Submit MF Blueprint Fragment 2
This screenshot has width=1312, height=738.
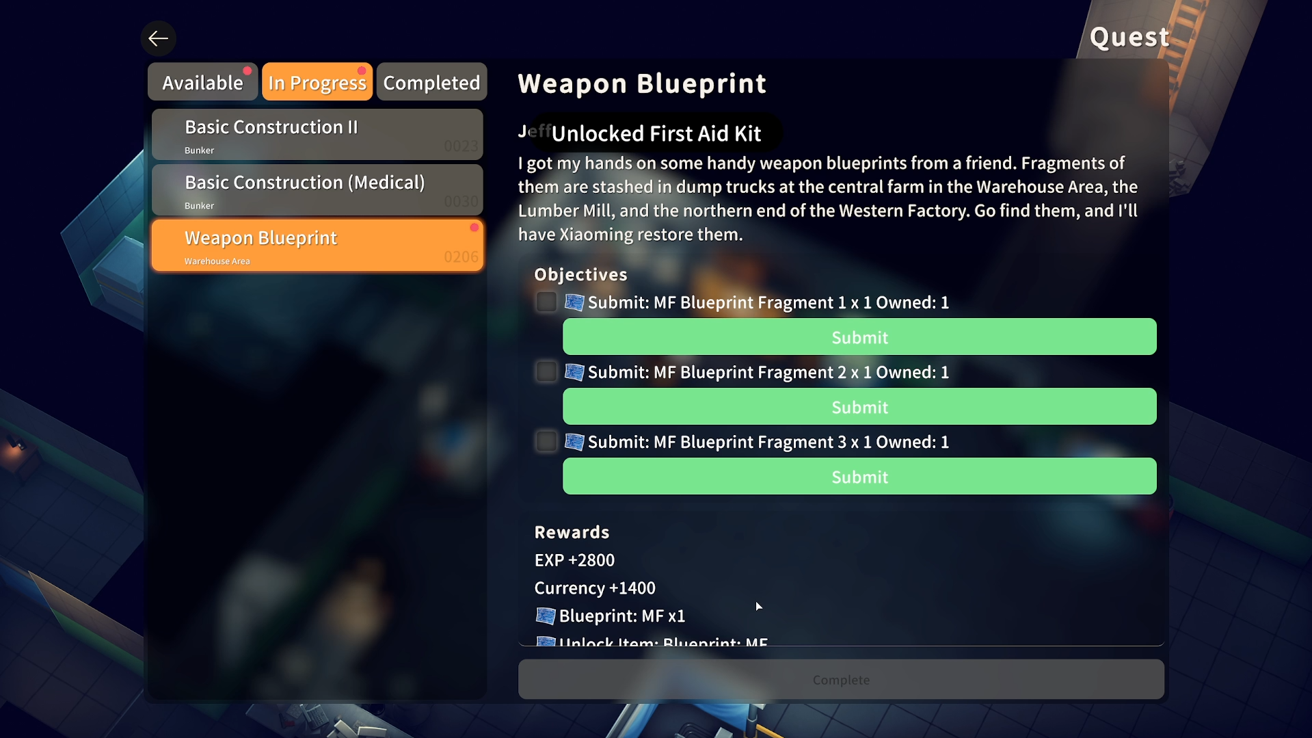point(859,406)
